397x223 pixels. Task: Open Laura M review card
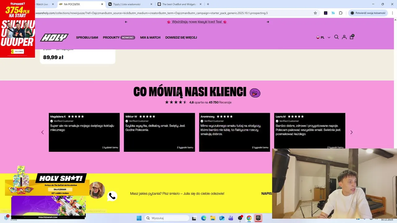tap(310, 131)
